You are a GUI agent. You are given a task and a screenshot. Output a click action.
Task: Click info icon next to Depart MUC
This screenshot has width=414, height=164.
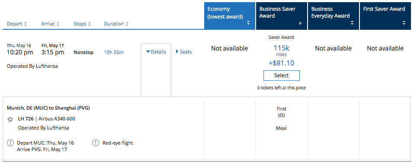(x=10, y=143)
